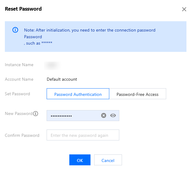Switch to Password-Free Access

point(137,94)
